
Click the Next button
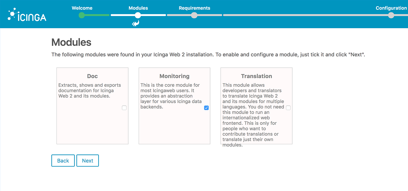pyautogui.click(x=87, y=161)
